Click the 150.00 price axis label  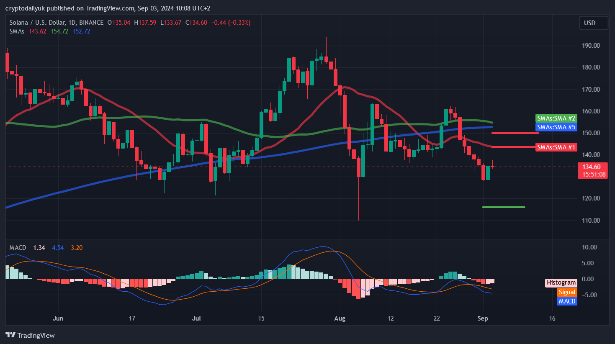point(591,133)
